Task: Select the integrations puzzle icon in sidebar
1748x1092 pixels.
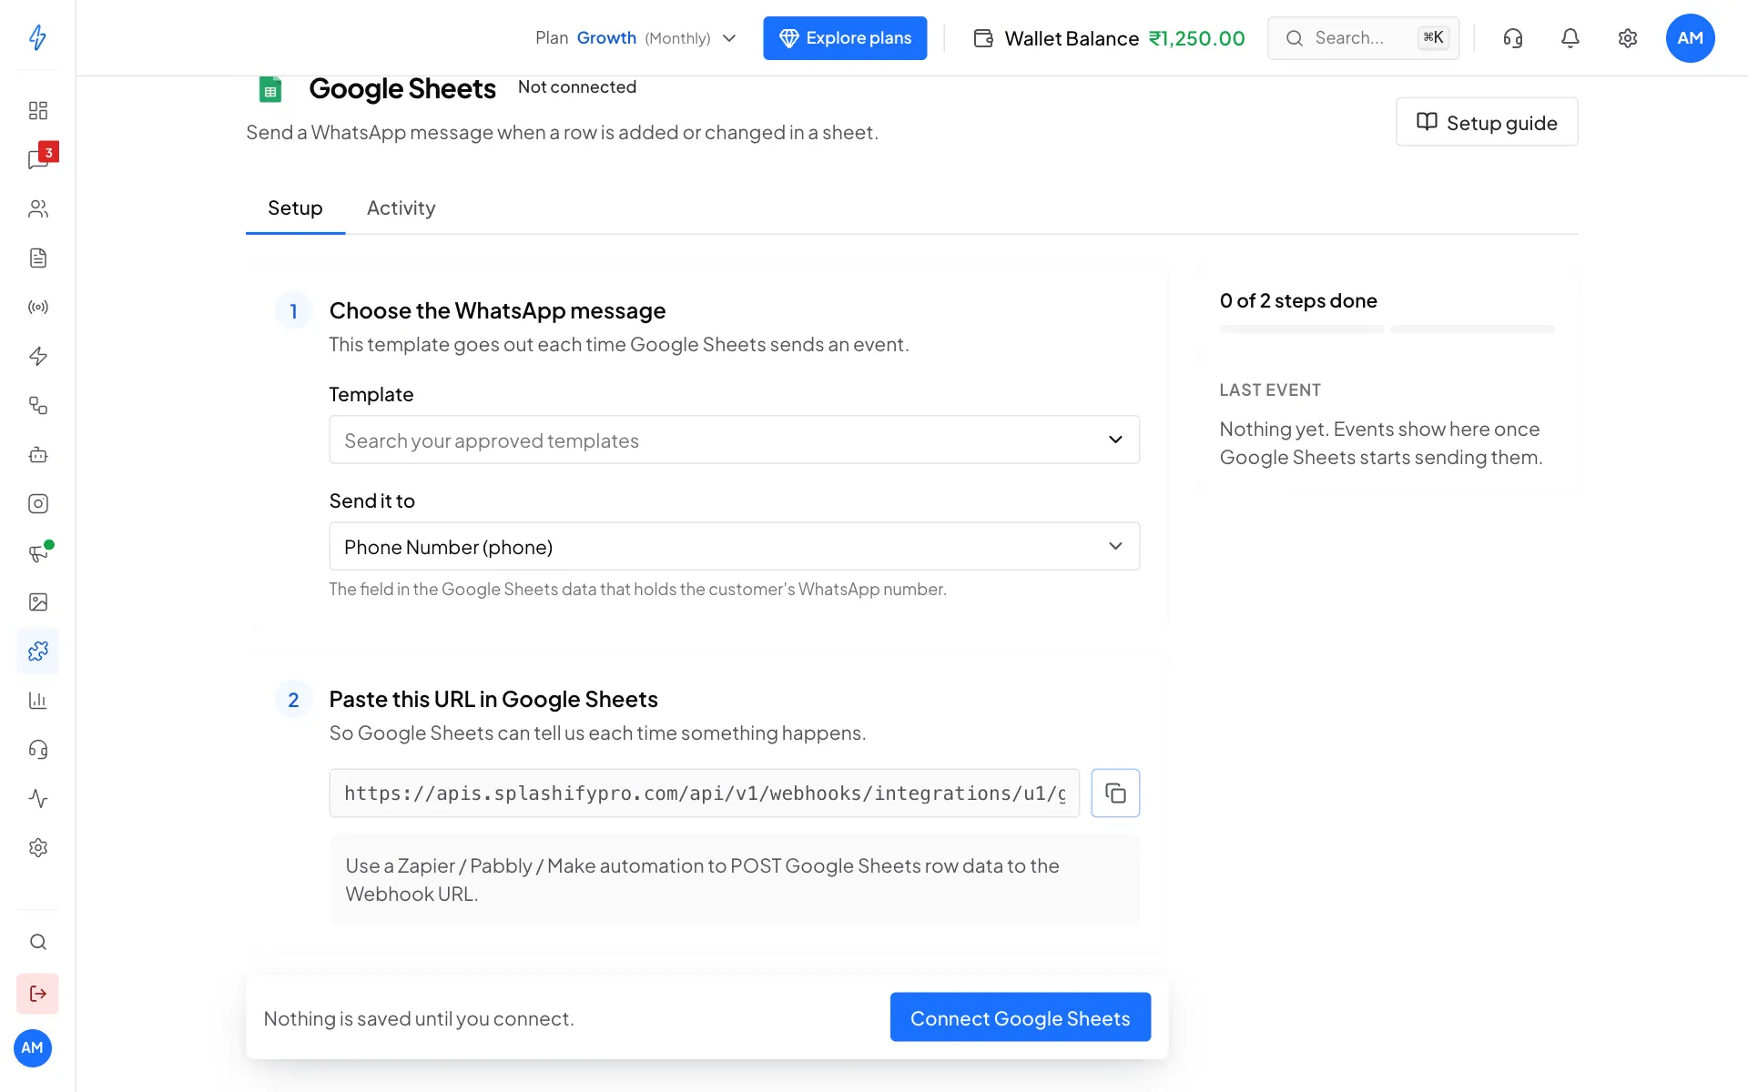Action: click(37, 651)
